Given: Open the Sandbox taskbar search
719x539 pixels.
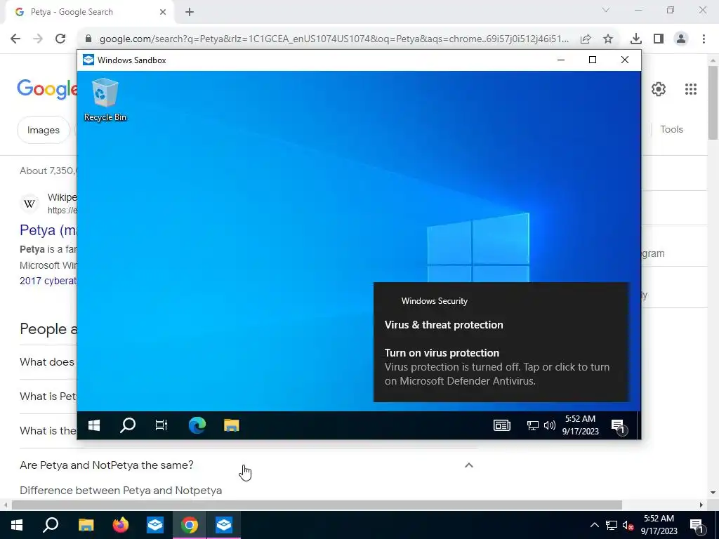Looking at the screenshot, I should click(128, 426).
